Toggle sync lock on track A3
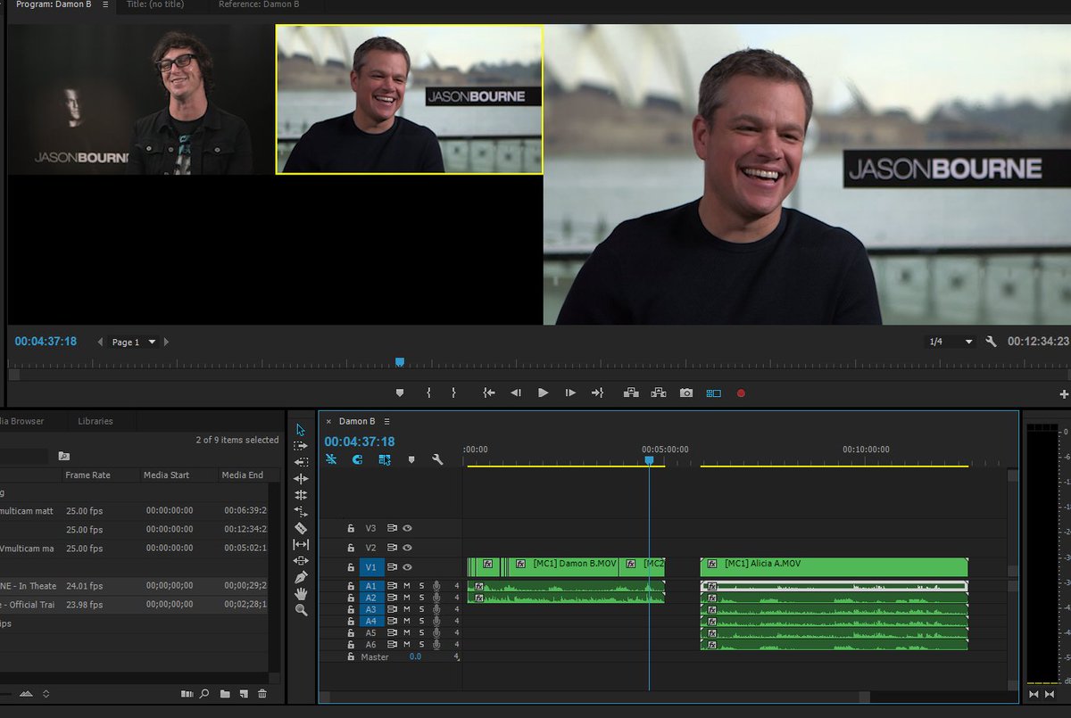Image resolution: width=1071 pixels, height=718 pixels. [x=392, y=609]
